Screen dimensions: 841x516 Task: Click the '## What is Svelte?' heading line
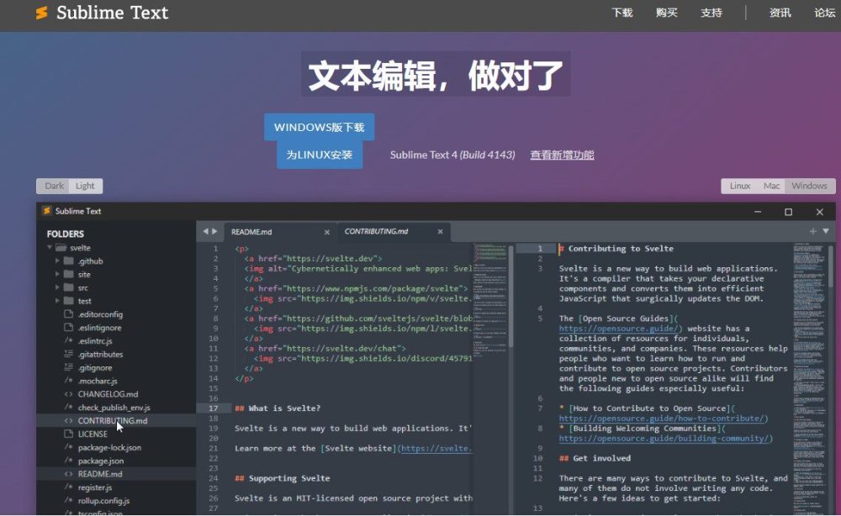click(278, 408)
